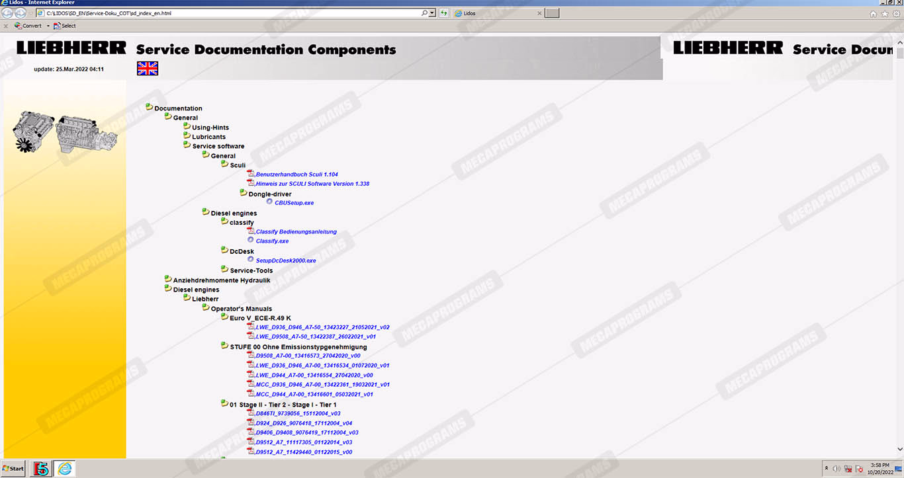Open the Windows Start button
The image size is (904, 478).
[x=13, y=469]
